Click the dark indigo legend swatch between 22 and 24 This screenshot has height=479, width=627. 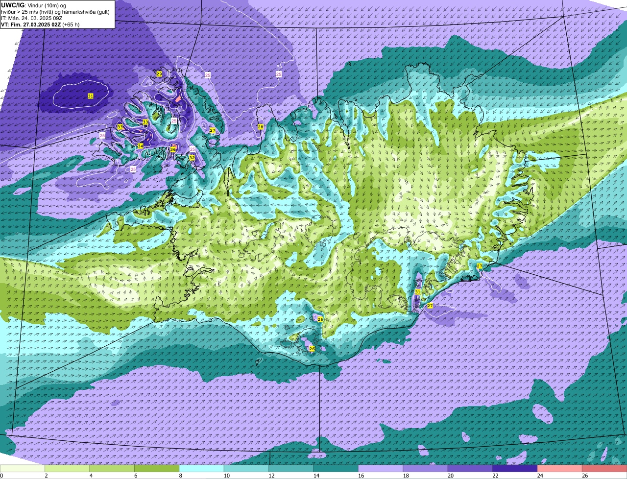coord(515,469)
